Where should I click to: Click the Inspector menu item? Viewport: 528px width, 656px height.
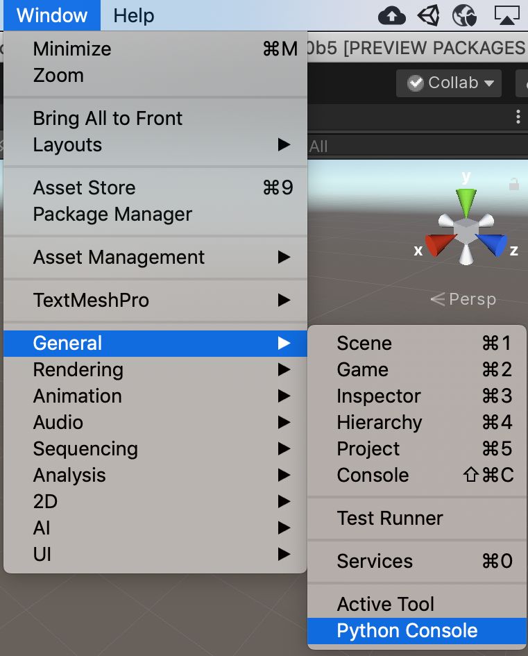[x=379, y=396]
